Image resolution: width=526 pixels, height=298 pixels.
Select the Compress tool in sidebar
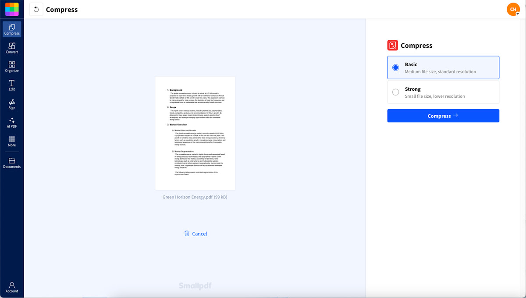tap(12, 29)
